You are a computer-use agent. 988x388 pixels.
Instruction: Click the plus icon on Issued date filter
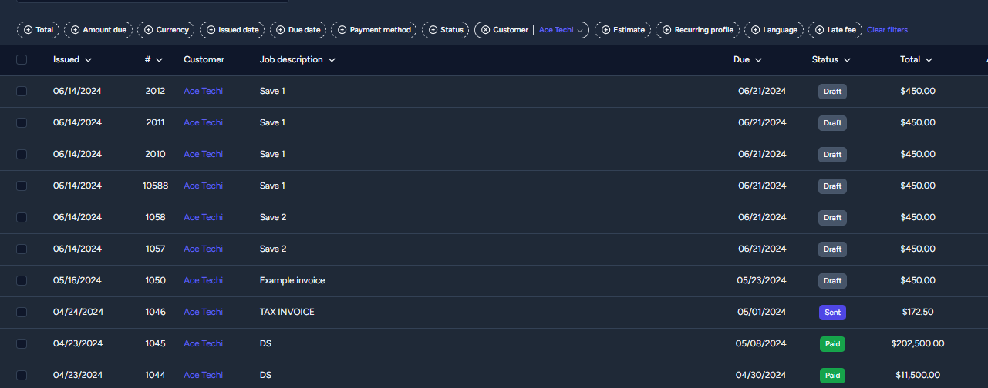(211, 30)
